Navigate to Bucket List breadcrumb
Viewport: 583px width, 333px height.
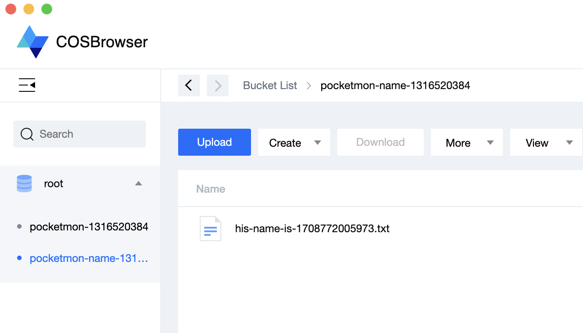coord(270,85)
